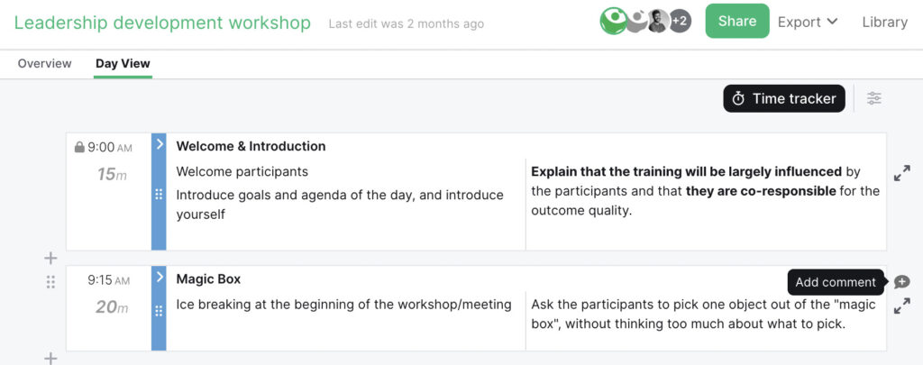Add a block below Magic Box
This screenshot has width=923, height=365.
pyautogui.click(x=50, y=358)
